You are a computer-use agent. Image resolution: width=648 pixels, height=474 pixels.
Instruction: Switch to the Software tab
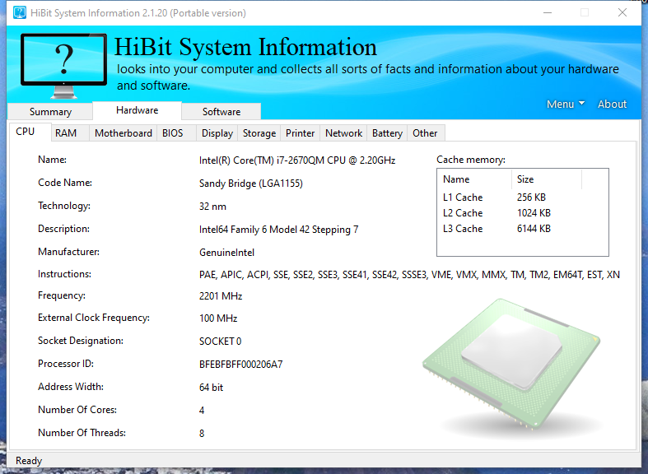(221, 112)
